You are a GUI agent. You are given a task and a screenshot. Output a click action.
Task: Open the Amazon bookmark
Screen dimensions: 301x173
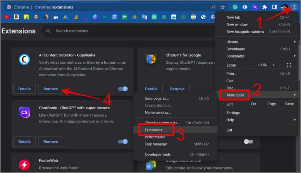[x=16, y=17]
